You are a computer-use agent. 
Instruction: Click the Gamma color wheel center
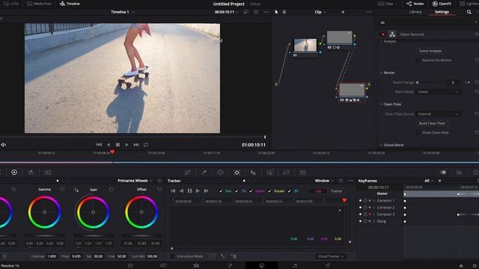[x=45, y=212]
